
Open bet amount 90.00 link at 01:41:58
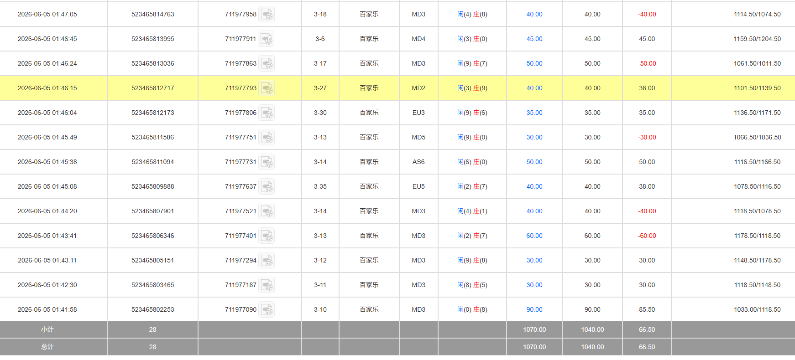(x=534, y=309)
